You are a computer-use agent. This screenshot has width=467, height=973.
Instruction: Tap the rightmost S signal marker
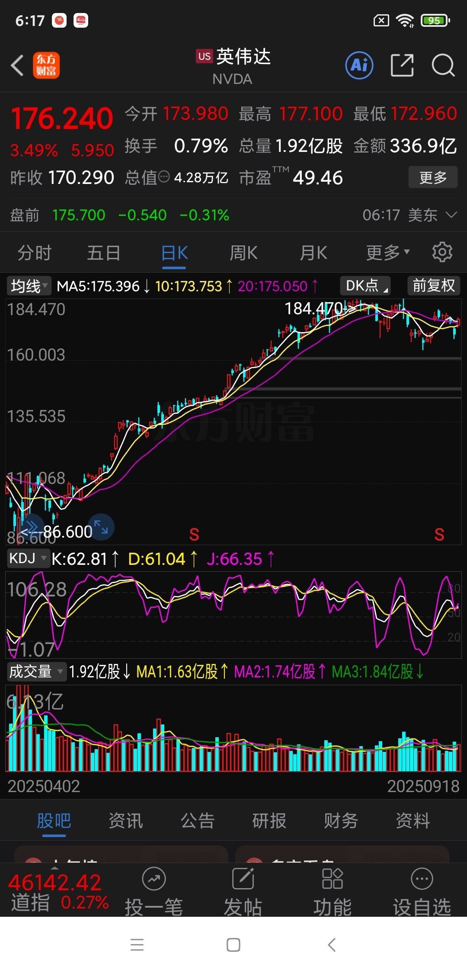tap(439, 535)
